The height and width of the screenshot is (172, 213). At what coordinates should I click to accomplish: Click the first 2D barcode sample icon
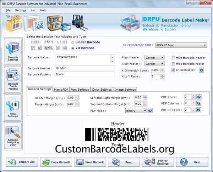(x=33, y=48)
